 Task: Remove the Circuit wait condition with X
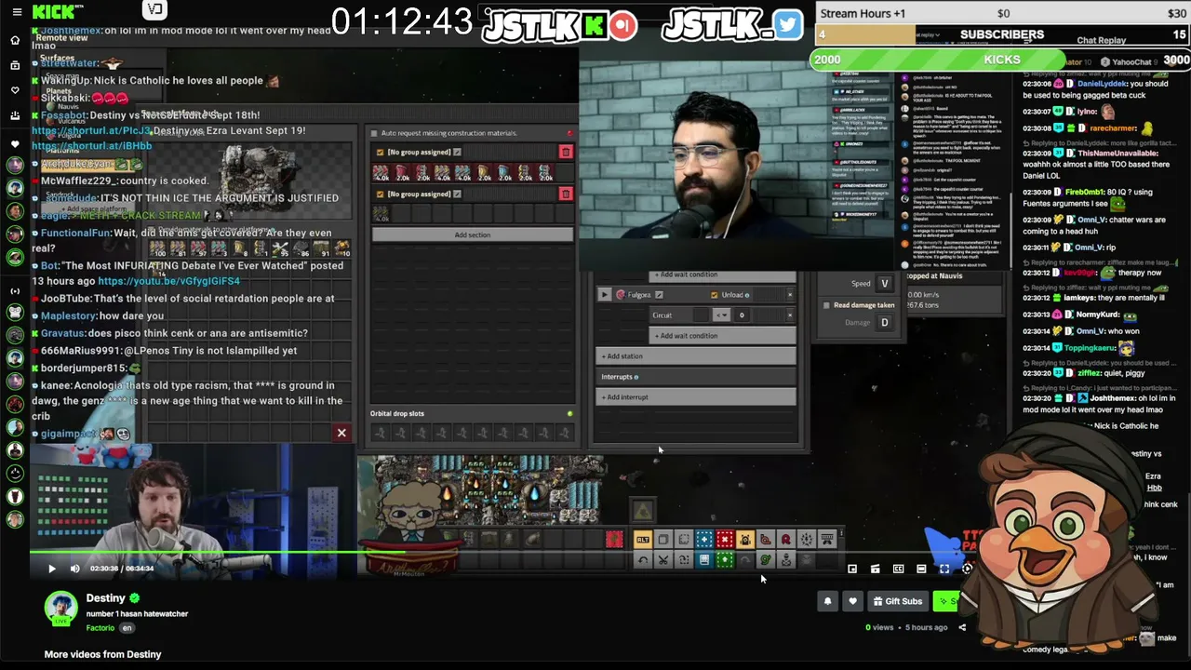pos(790,315)
